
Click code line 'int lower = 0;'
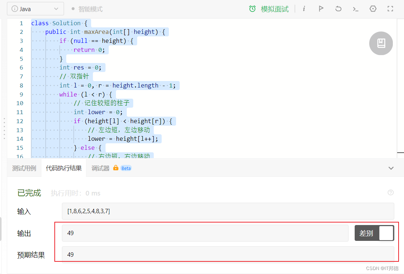coord(98,112)
